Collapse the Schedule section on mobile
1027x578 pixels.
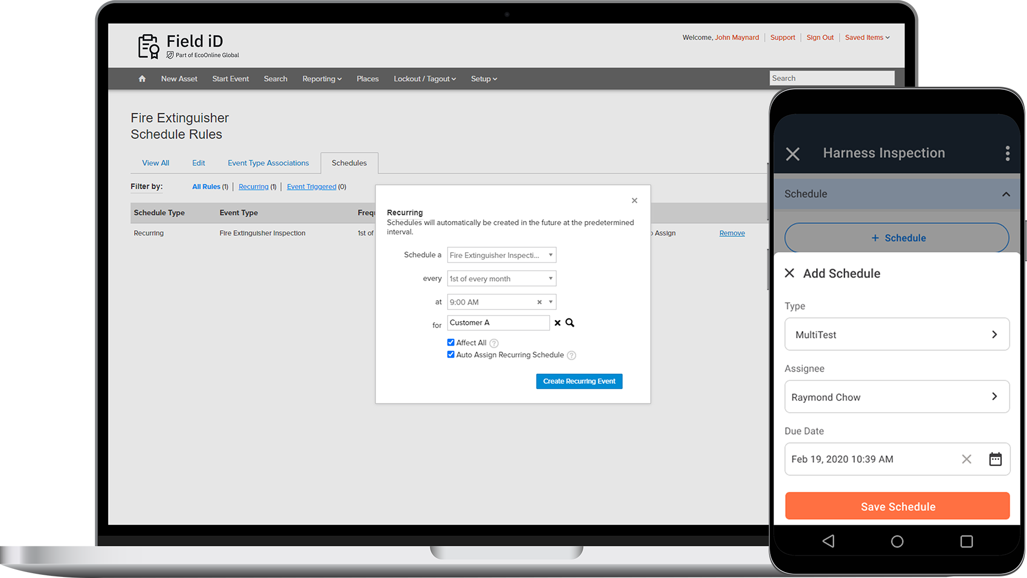pyautogui.click(x=1006, y=194)
